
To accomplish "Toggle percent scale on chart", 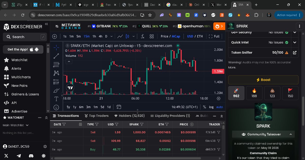I will pyautogui.click(x=205, y=107).
